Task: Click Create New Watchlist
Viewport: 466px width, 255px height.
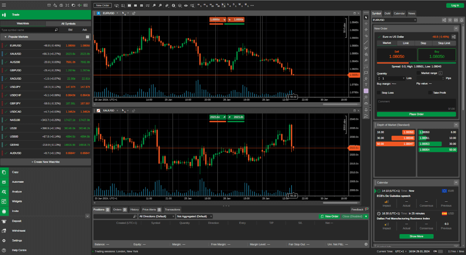Action: 46,162
